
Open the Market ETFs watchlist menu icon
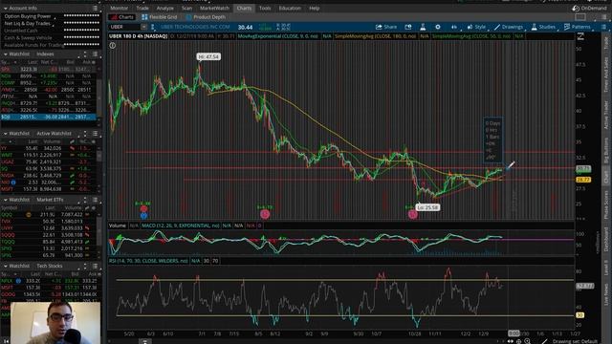point(96,200)
